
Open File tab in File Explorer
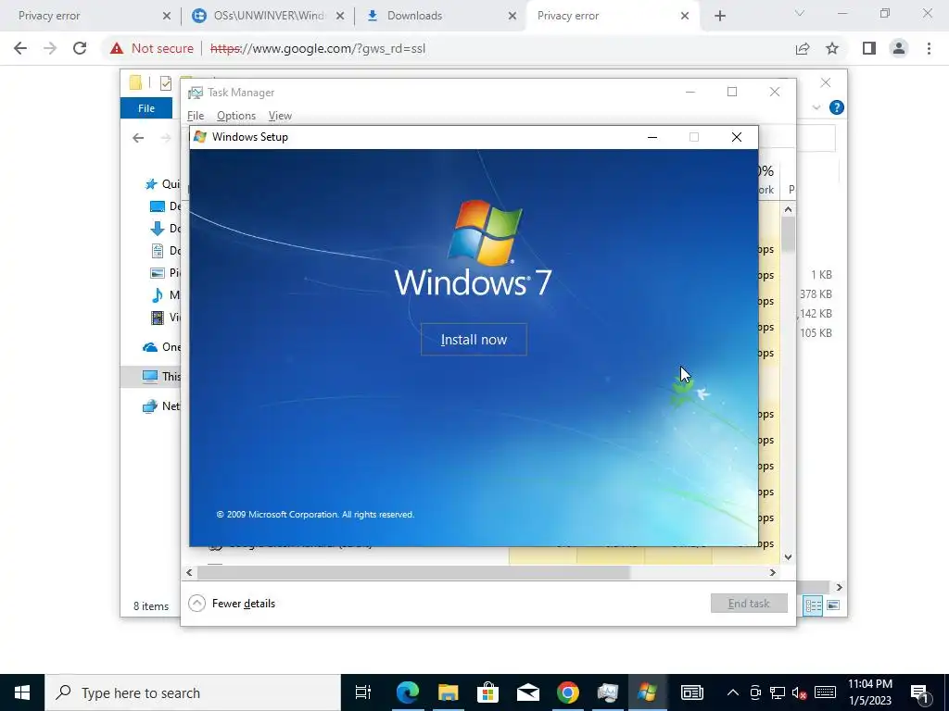(x=146, y=108)
